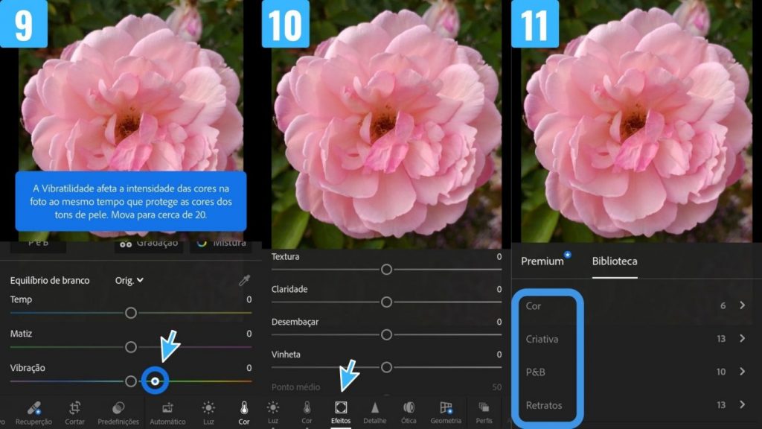
Task: Adjust the Textura slider handle
Action: (x=386, y=270)
